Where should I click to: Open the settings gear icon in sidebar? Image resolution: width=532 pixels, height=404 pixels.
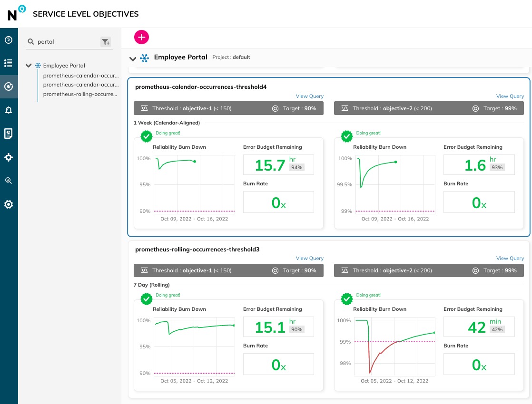pyautogui.click(x=9, y=204)
